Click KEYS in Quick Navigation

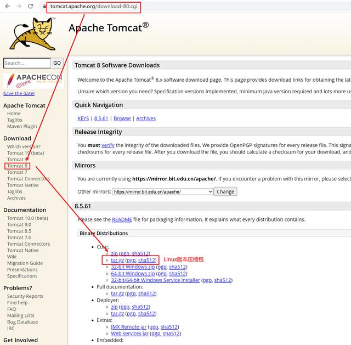pyautogui.click(x=83, y=118)
